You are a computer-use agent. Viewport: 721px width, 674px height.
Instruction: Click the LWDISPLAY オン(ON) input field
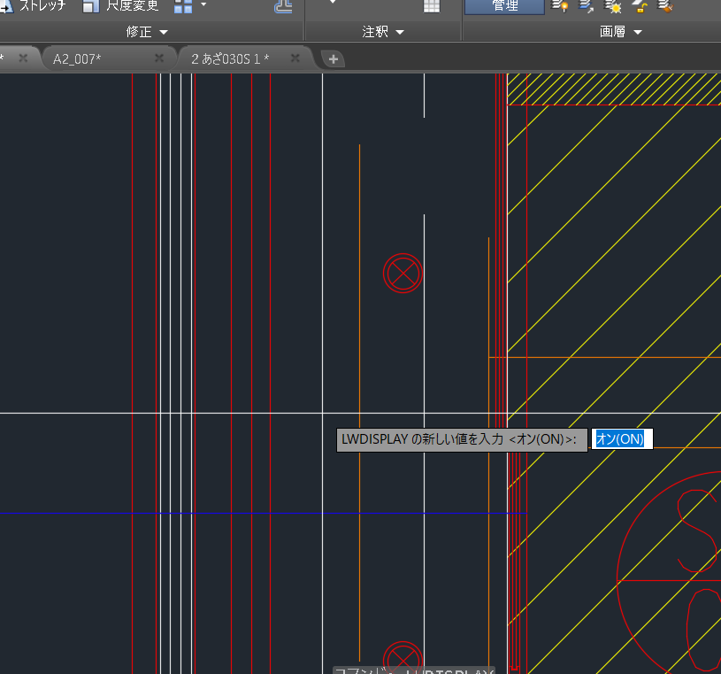tap(621, 439)
